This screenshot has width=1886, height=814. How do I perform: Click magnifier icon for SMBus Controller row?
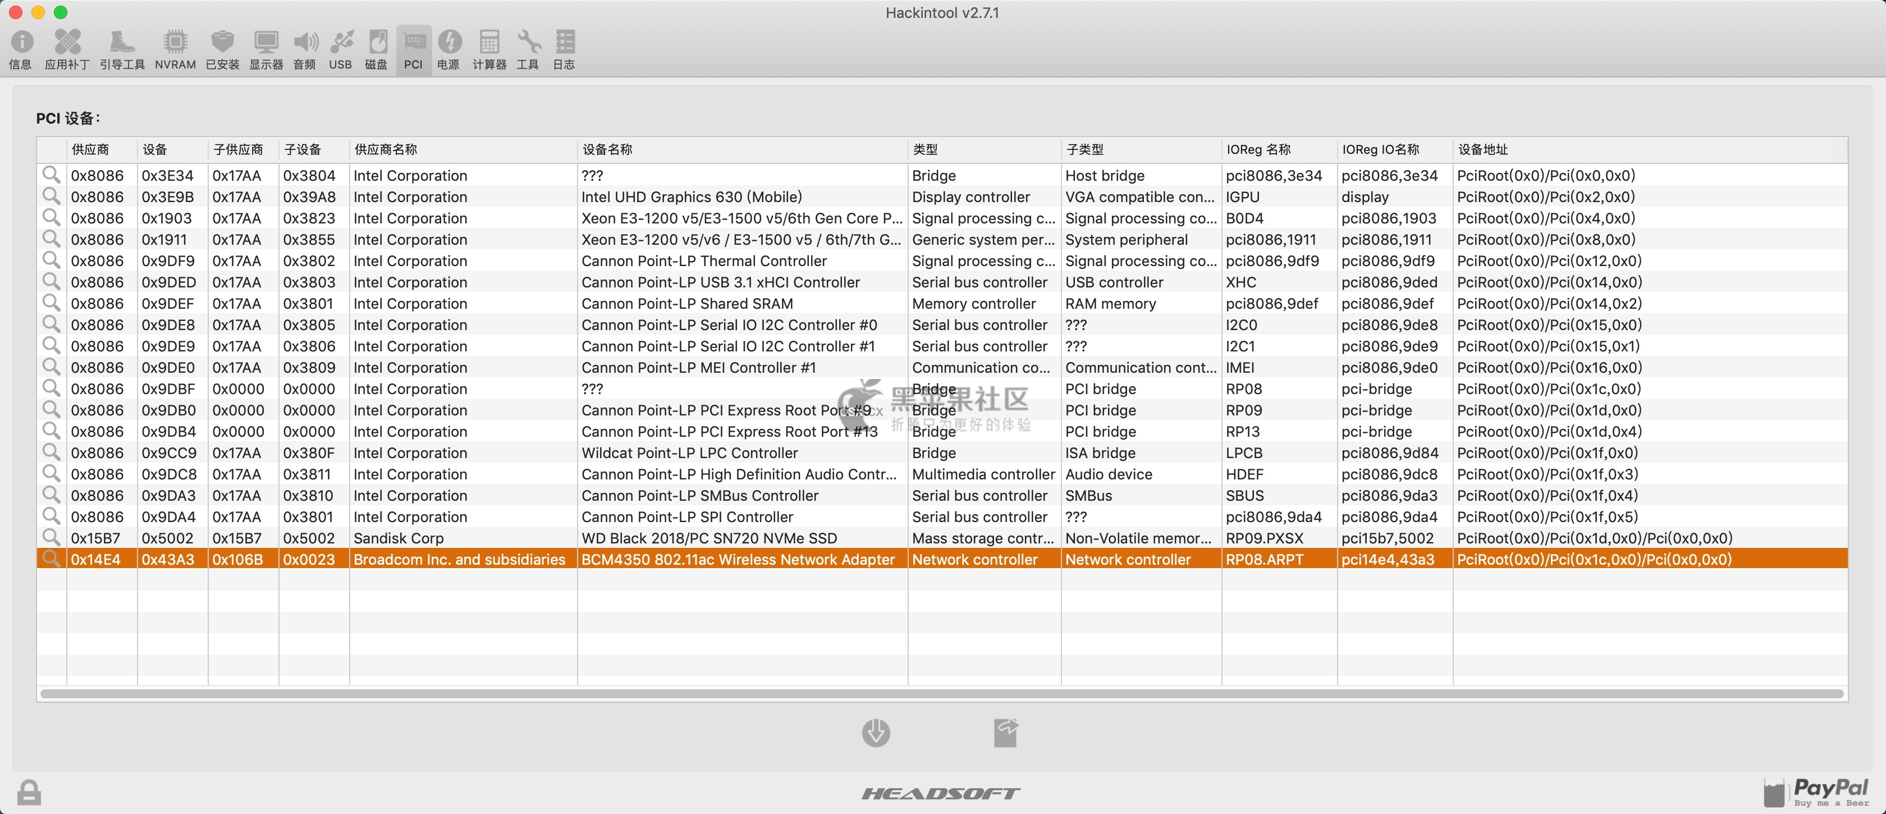pyautogui.click(x=51, y=495)
